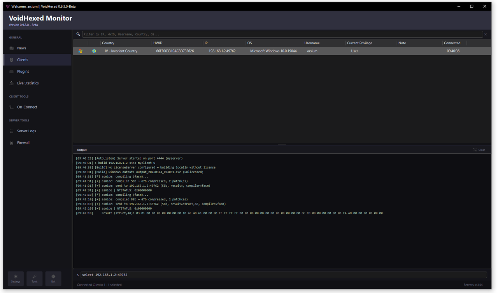Click 'Windows output: output_20260324_094031.exe' log line

140,172
